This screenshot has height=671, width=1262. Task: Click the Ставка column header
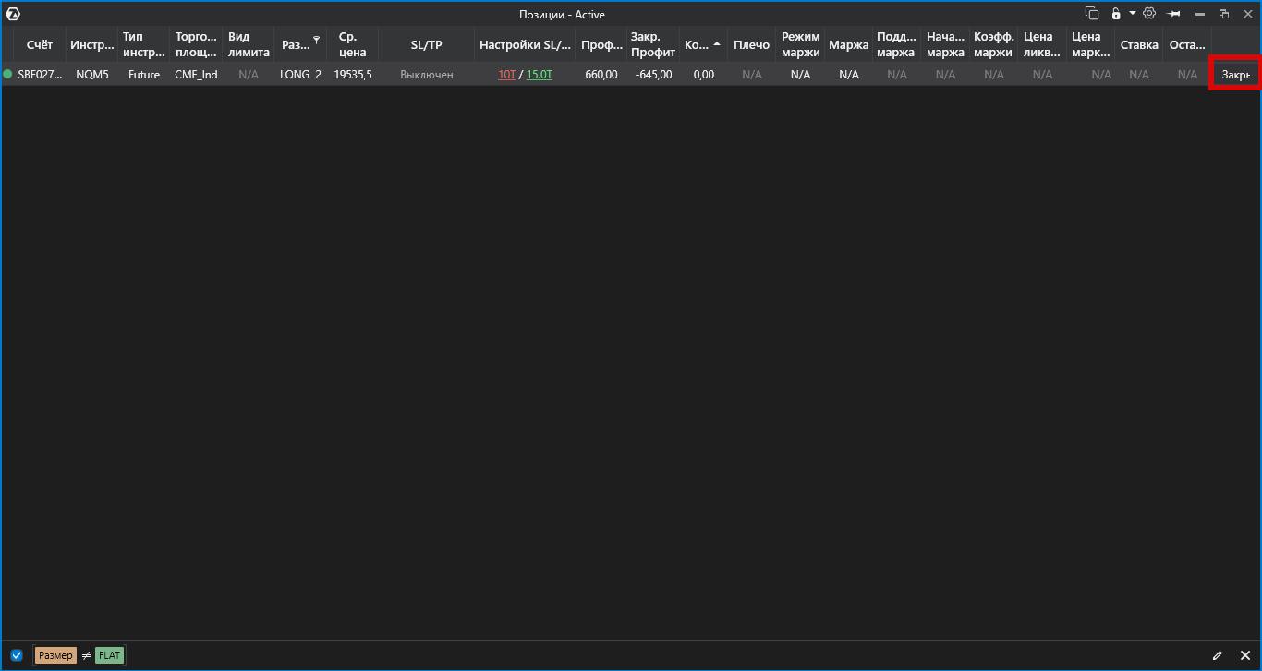pyautogui.click(x=1139, y=44)
